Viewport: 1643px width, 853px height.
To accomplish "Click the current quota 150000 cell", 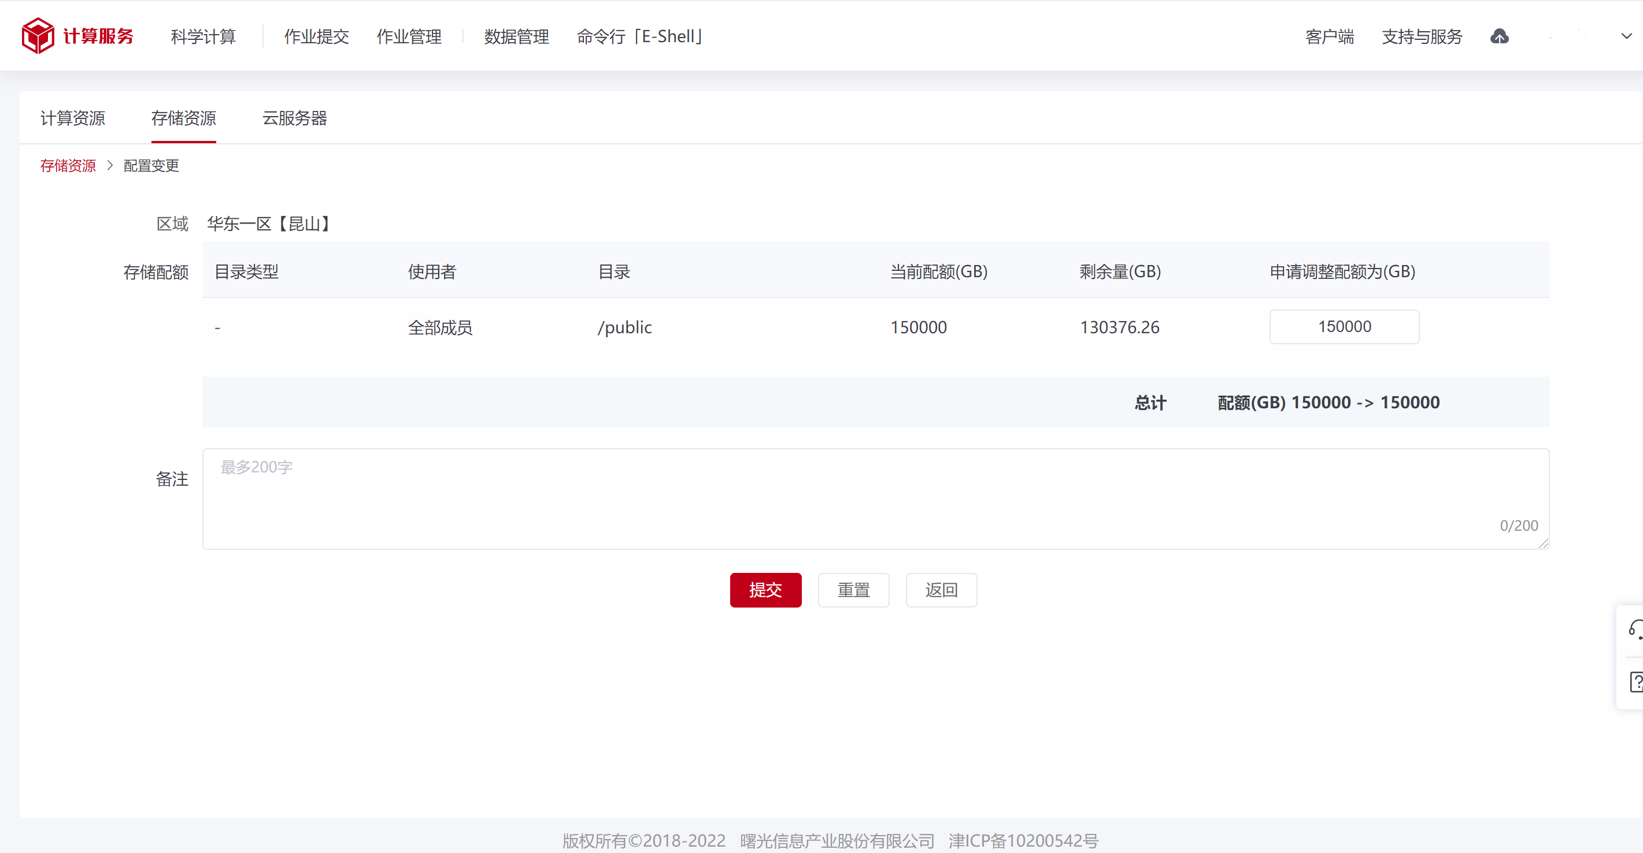I will [x=919, y=327].
